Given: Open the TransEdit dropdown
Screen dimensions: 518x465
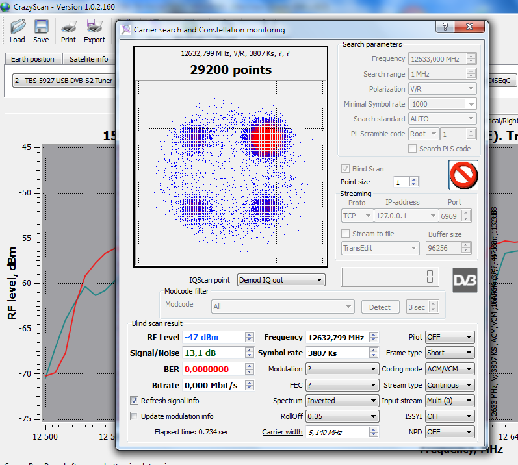Looking at the screenshot, I should (x=380, y=248).
